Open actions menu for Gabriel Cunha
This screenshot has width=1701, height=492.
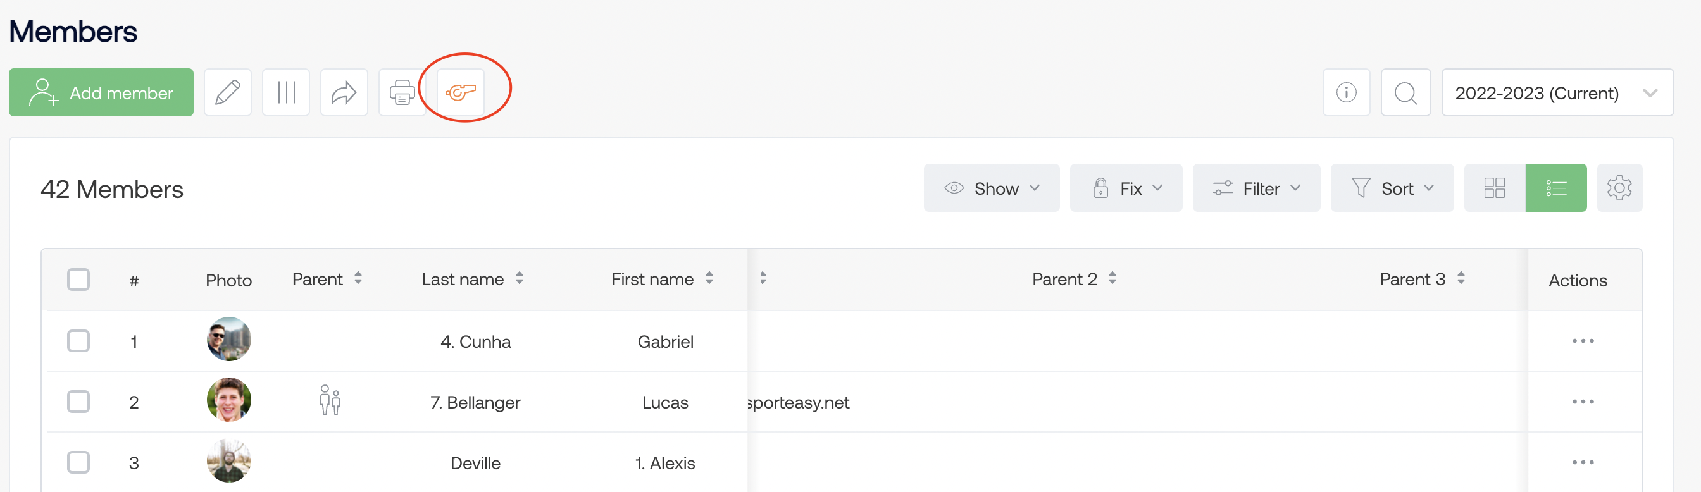click(x=1583, y=341)
